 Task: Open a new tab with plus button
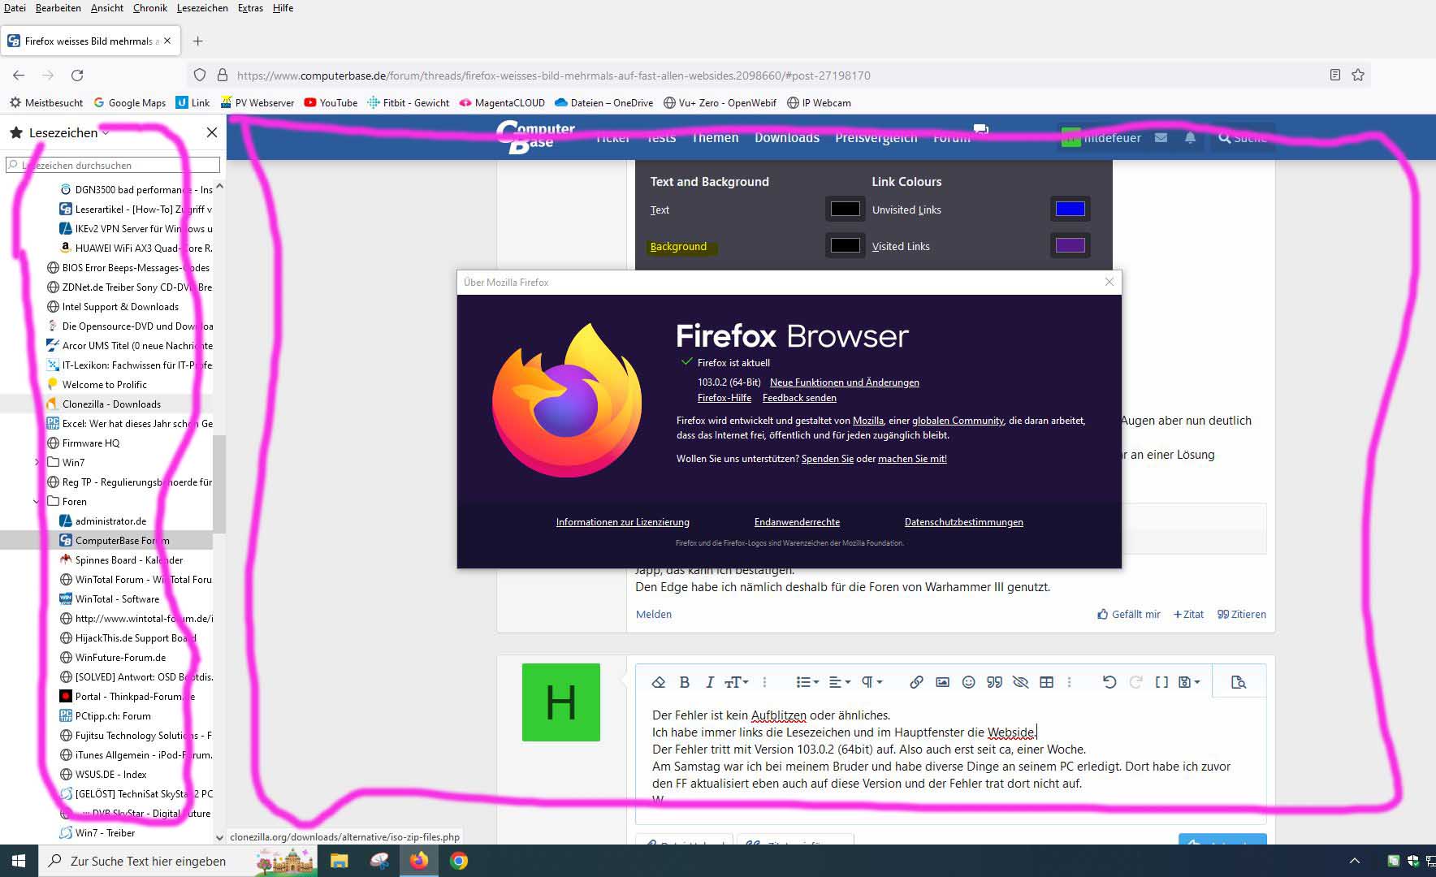pyautogui.click(x=197, y=41)
